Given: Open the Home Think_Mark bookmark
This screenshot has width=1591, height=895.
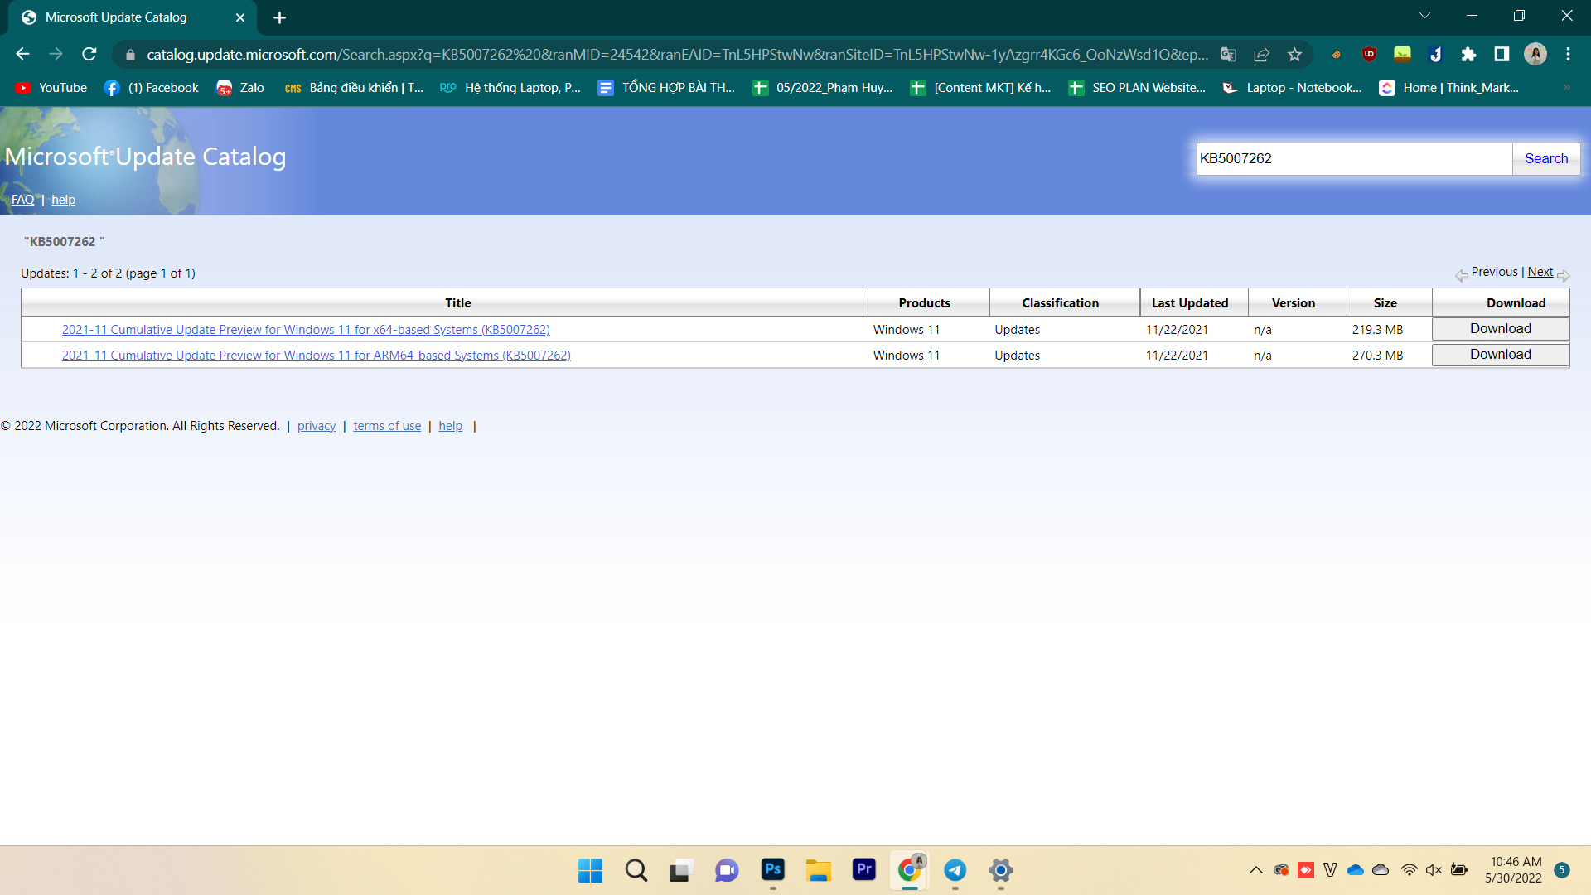Looking at the screenshot, I should (x=1449, y=88).
